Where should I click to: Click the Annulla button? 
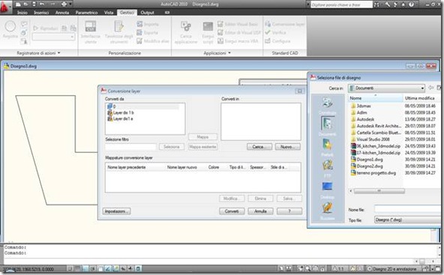(260, 211)
